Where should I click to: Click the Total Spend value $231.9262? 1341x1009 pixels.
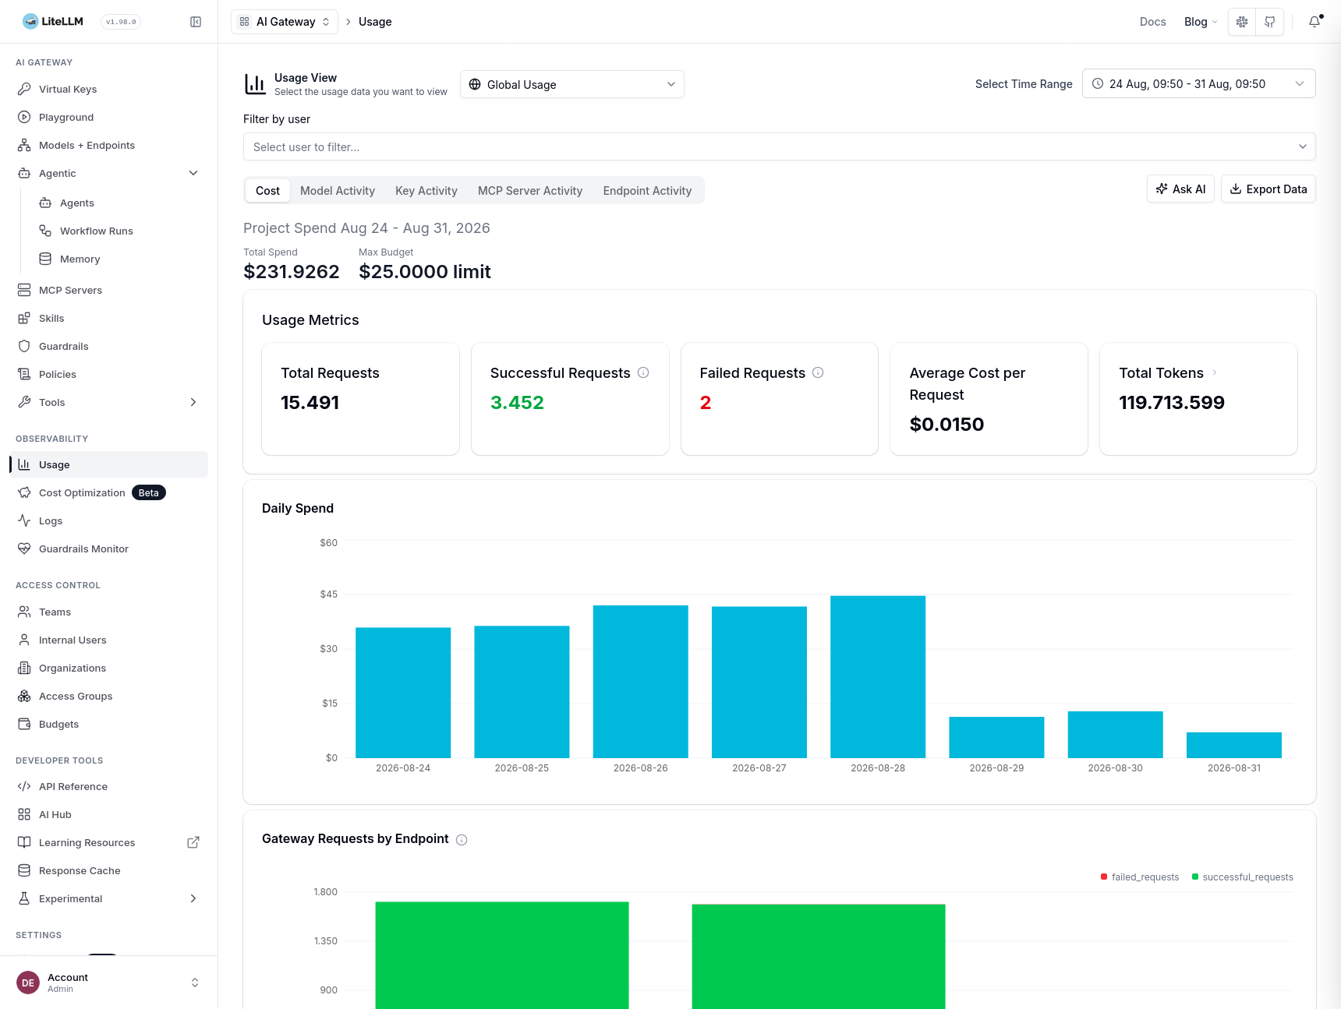292,271
